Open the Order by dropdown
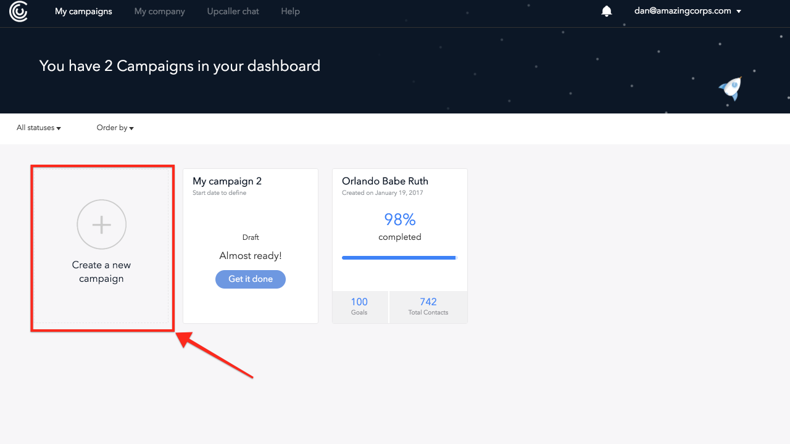 pyautogui.click(x=115, y=128)
